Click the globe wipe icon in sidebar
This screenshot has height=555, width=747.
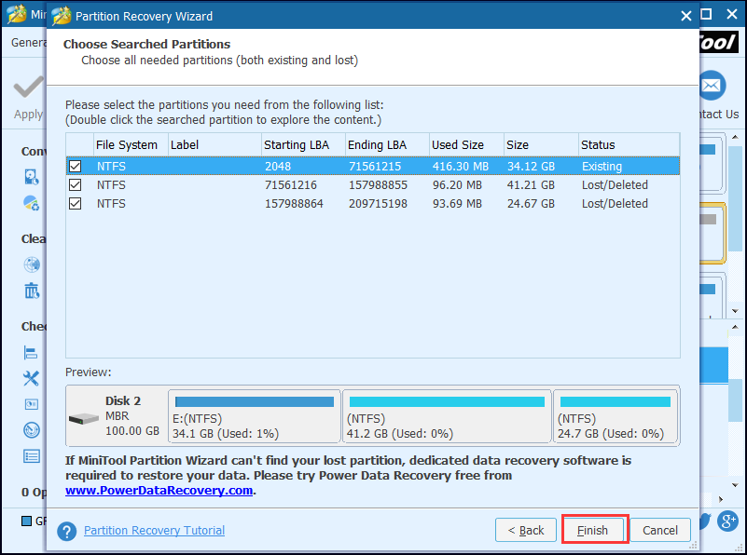point(32,264)
